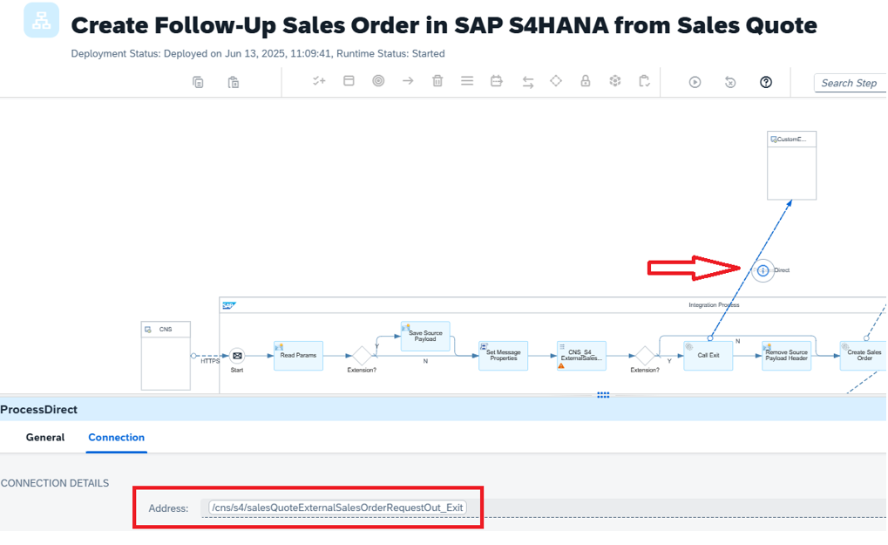Start simulation with the play icon
The width and height of the screenshot is (888, 545).
pos(695,82)
